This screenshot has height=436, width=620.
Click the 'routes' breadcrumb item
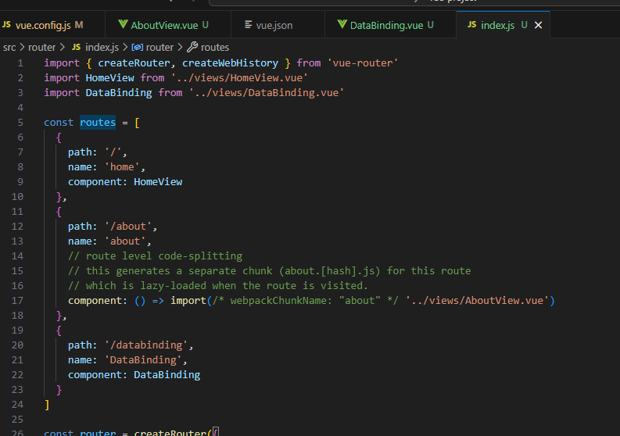[215, 48]
